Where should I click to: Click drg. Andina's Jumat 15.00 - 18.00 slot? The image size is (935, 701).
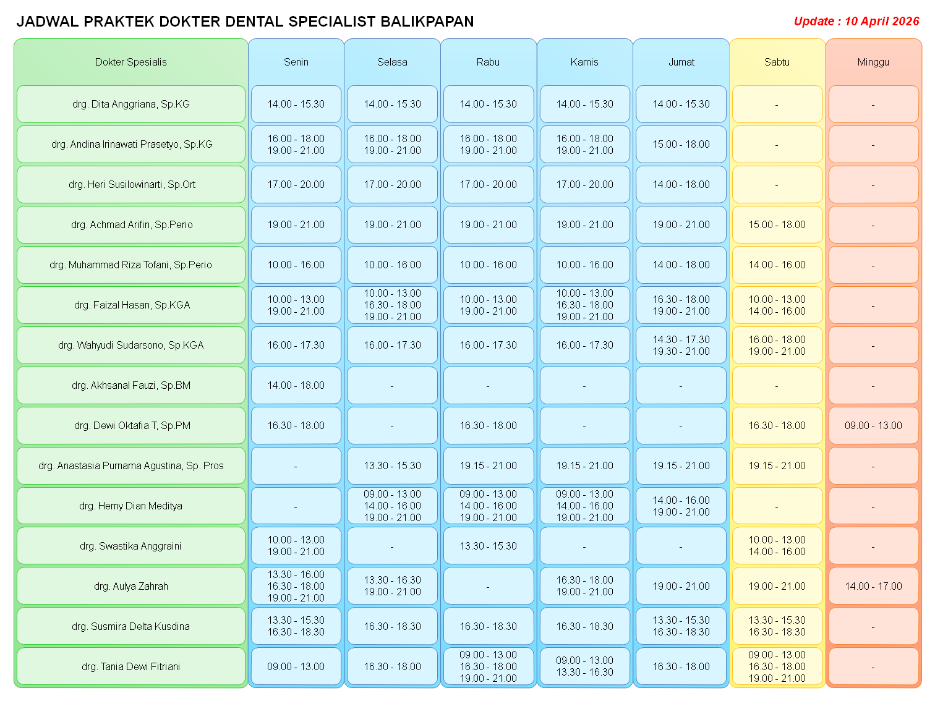coord(681,144)
